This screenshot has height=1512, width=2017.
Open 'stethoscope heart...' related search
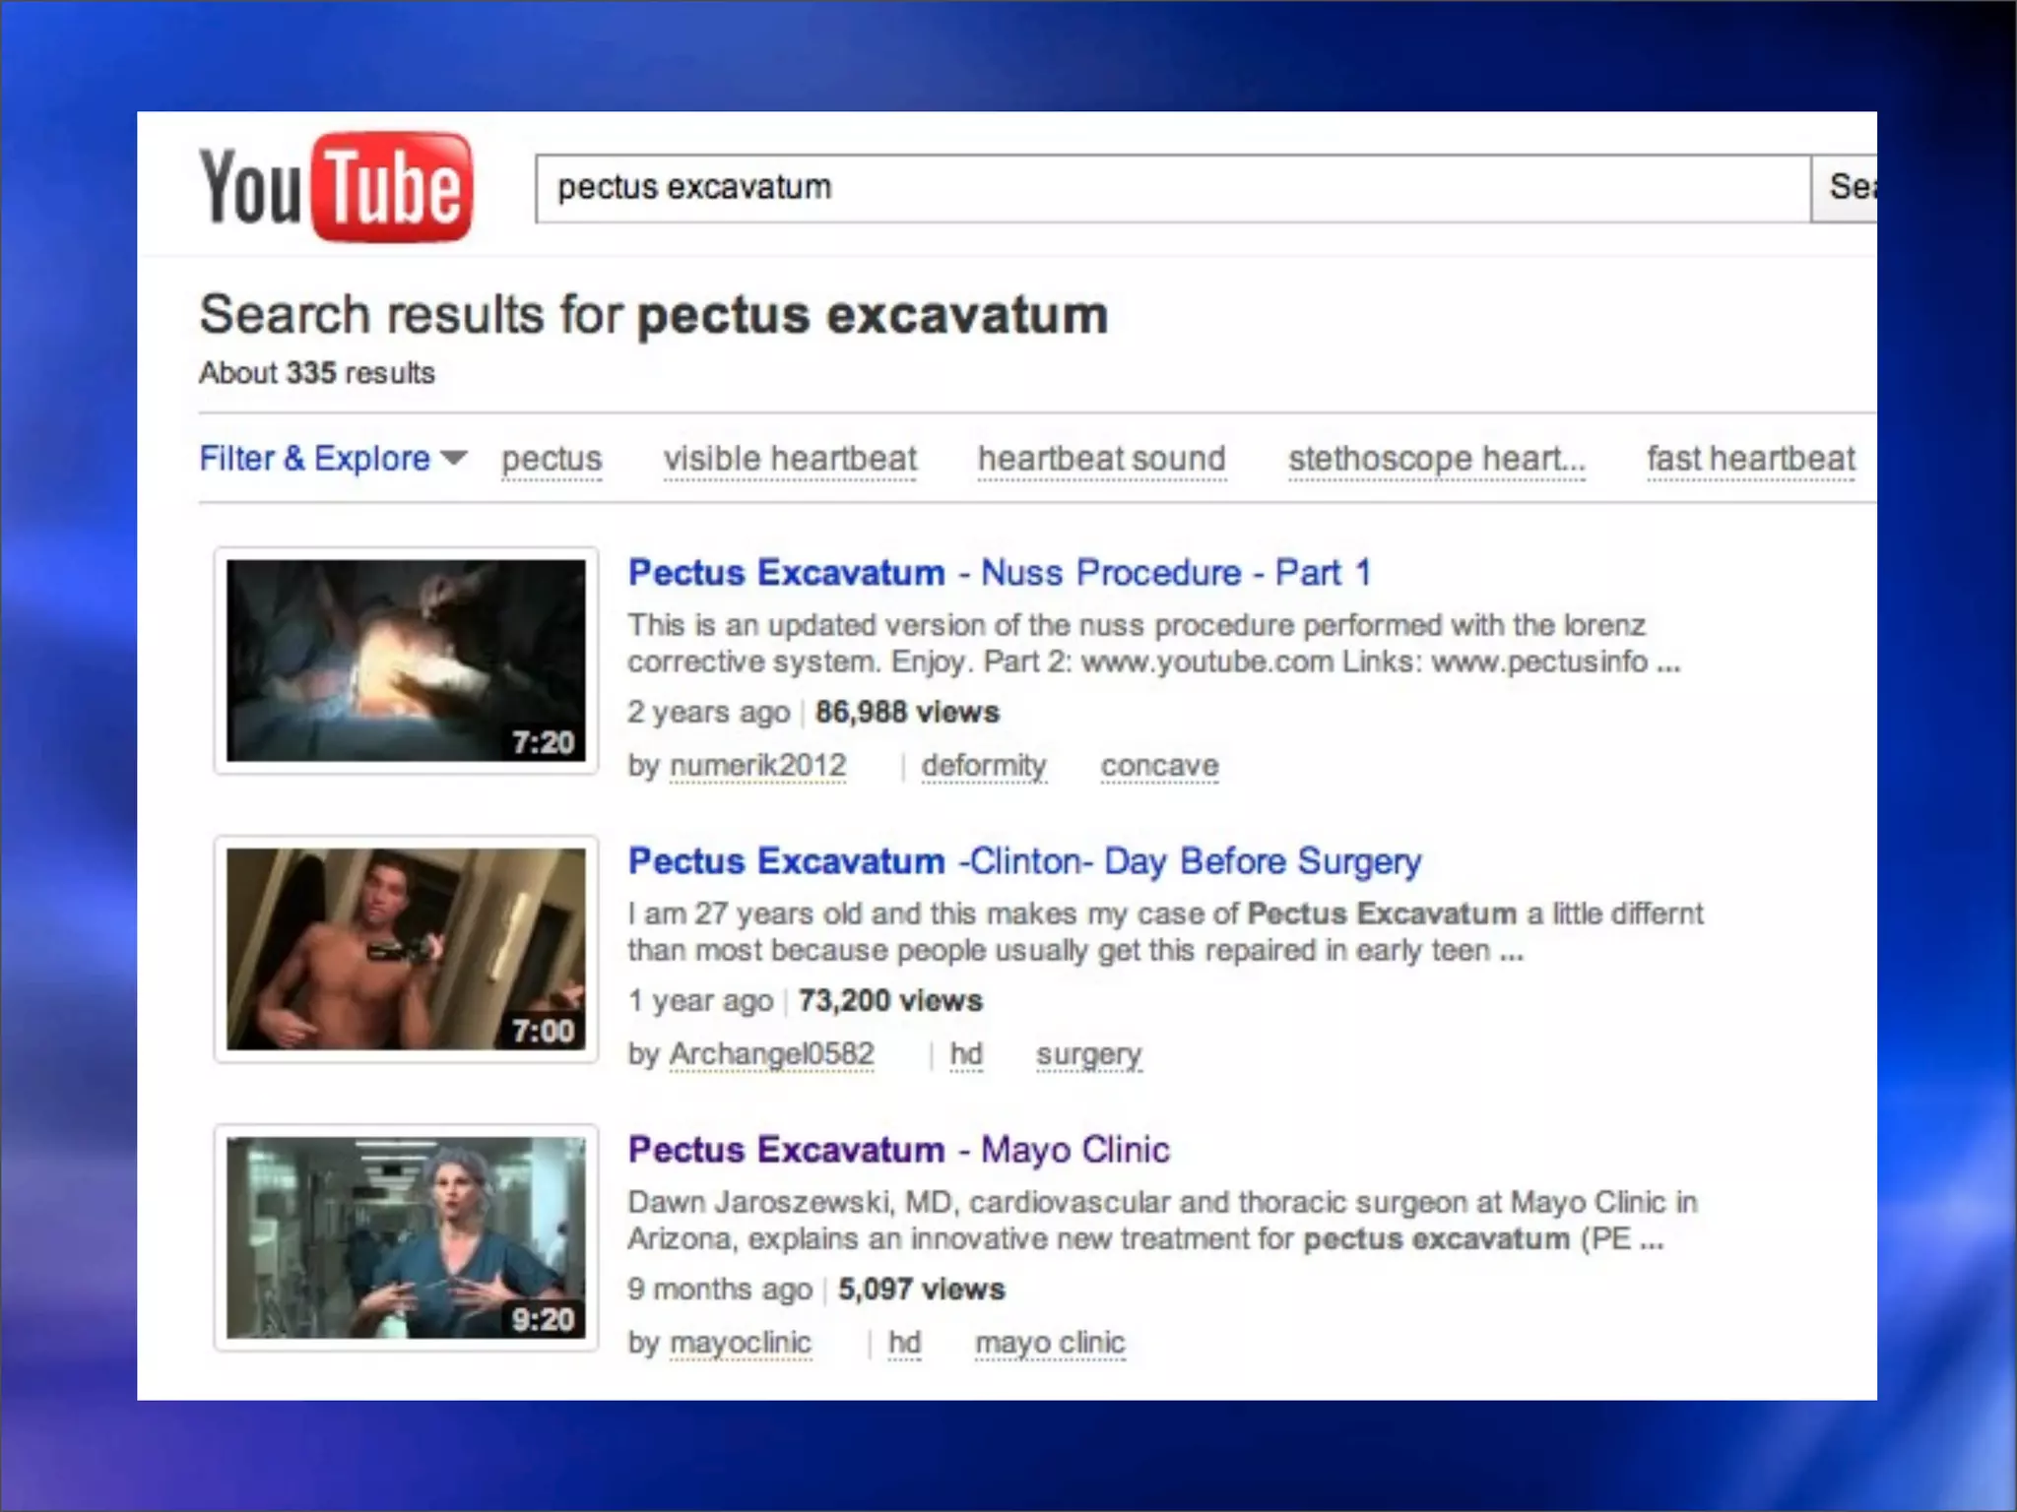[x=1436, y=459]
